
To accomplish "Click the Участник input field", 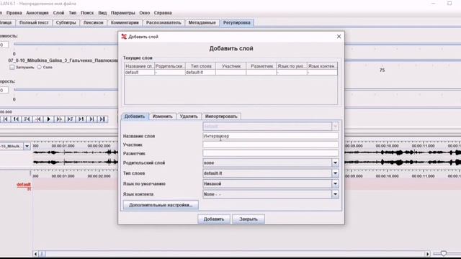I will (270, 145).
